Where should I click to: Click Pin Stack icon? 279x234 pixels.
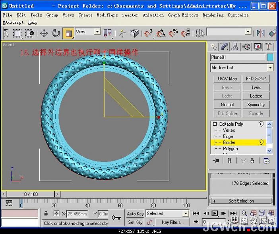(x=216, y=161)
